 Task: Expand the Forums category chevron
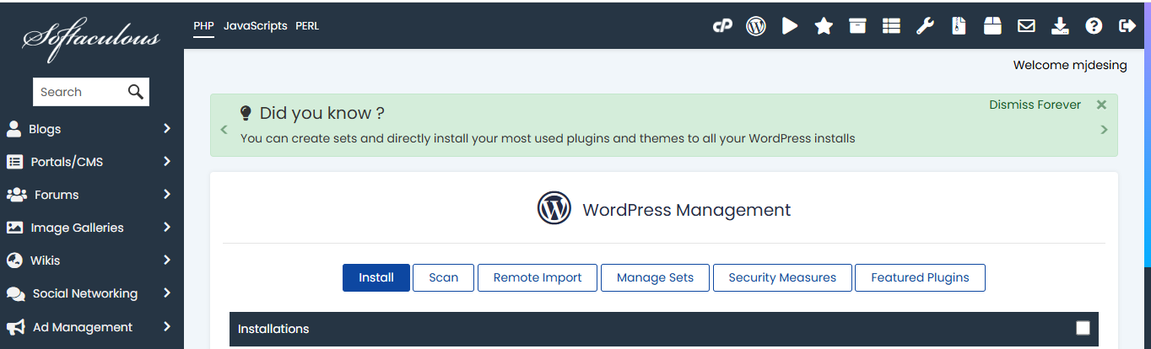click(167, 195)
